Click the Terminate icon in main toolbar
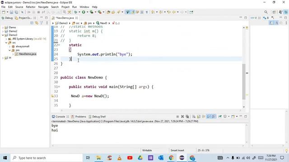This screenshot has width=289, height=162. (38, 12)
